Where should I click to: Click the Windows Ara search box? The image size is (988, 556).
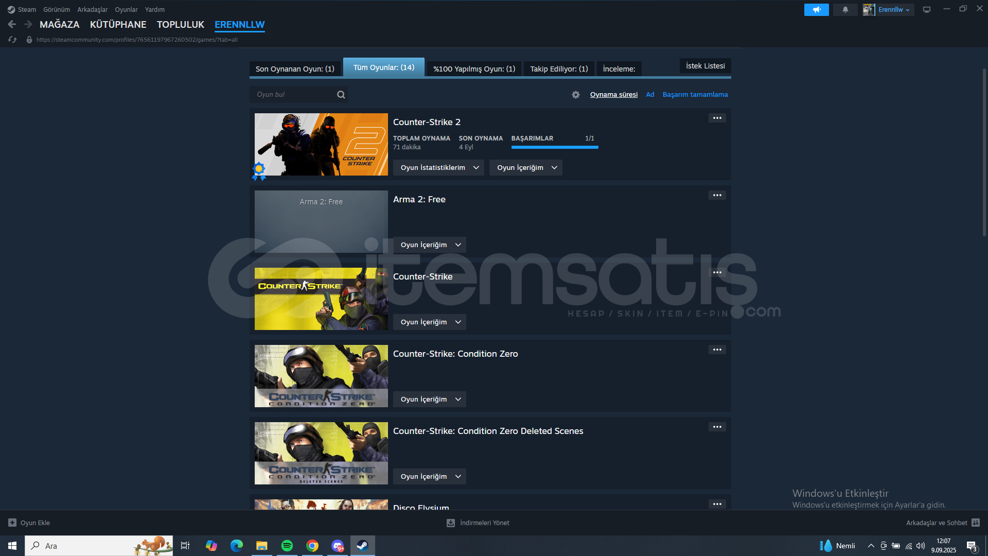pos(99,546)
